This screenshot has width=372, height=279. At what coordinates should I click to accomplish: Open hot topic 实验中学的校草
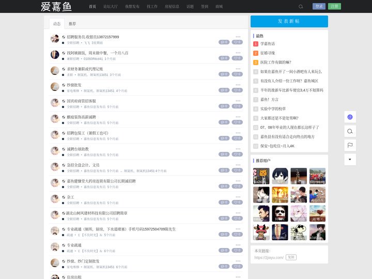[x=273, y=109]
